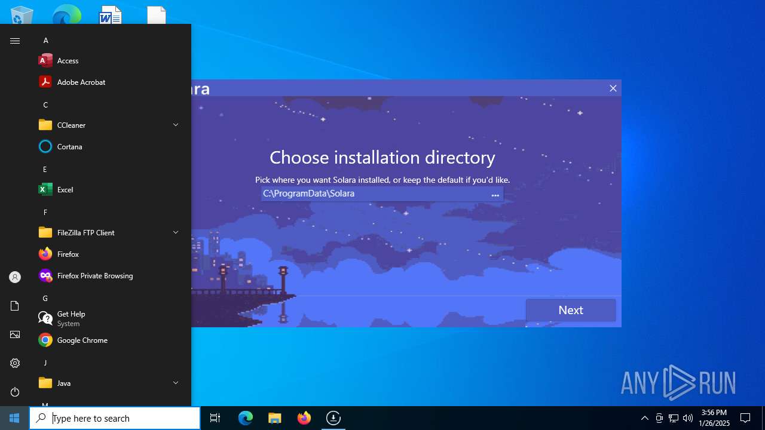Open Excel from the Start menu
The image size is (765, 430).
click(110, 189)
